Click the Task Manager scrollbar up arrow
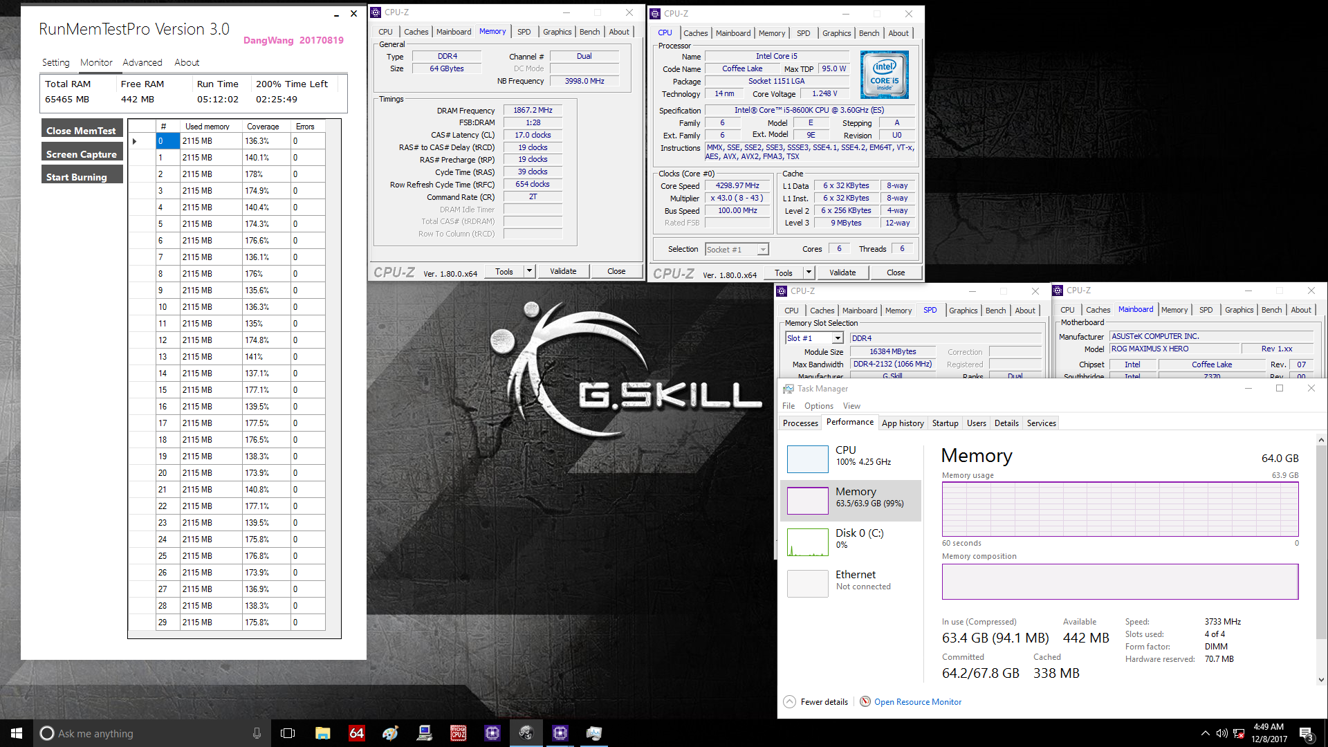This screenshot has width=1328, height=747. tap(1321, 440)
